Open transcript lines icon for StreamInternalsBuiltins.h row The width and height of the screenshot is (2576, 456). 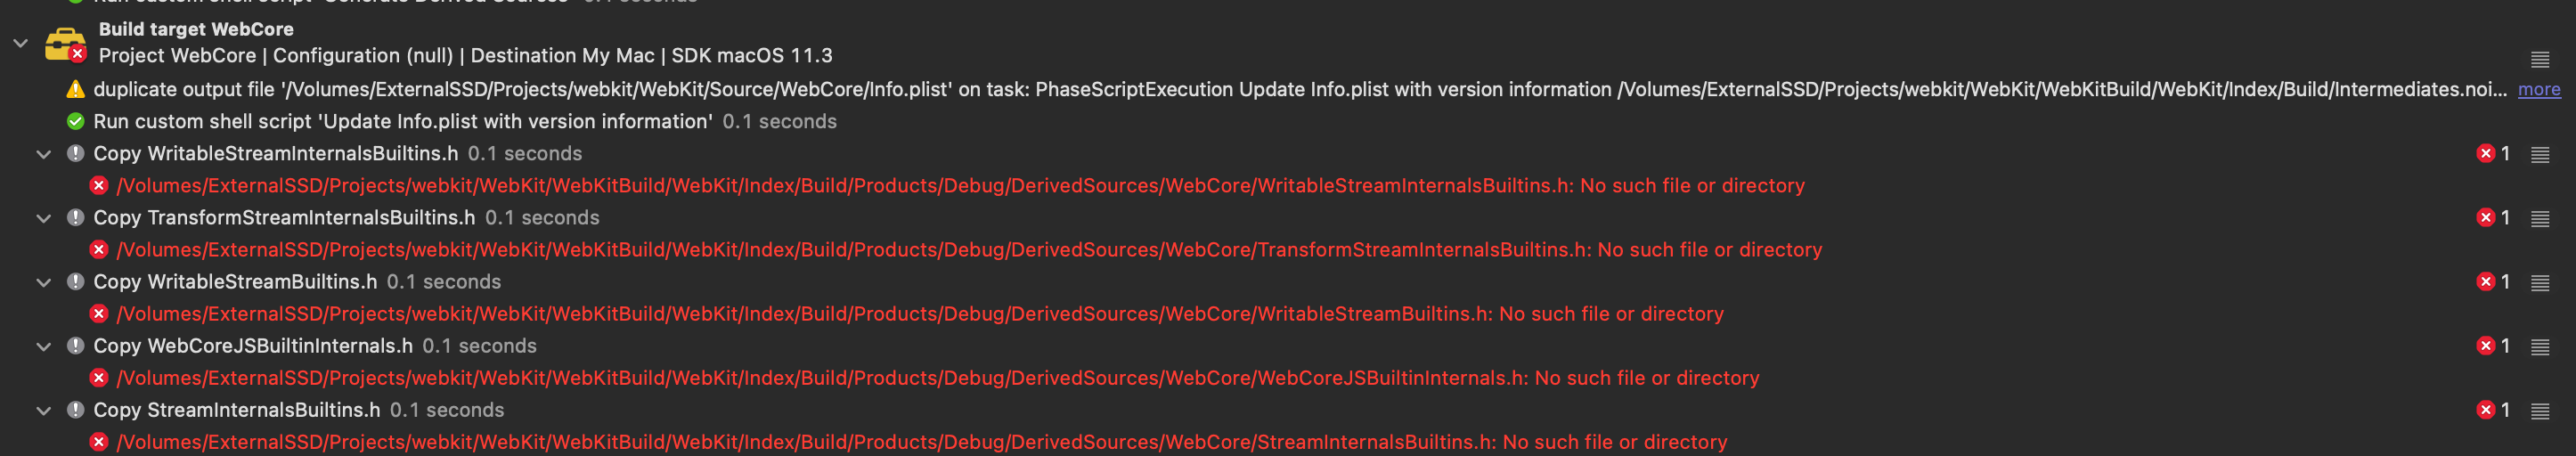[2539, 410]
